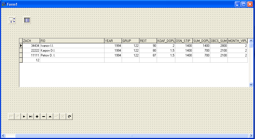
Task: Go to next record in navigator
Action: (24, 116)
